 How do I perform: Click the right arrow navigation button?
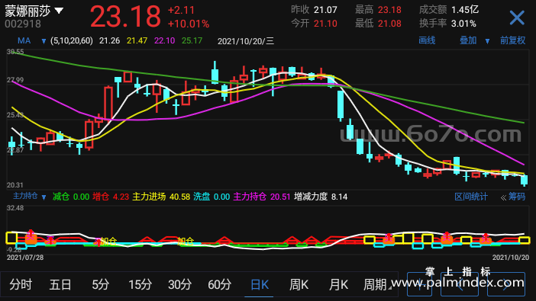click(x=506, y=284)
